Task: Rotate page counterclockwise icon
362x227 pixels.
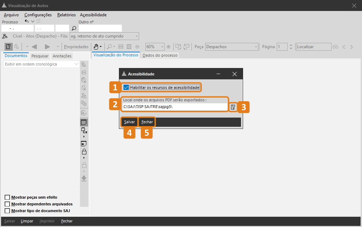Action: [x=186, y=47]
